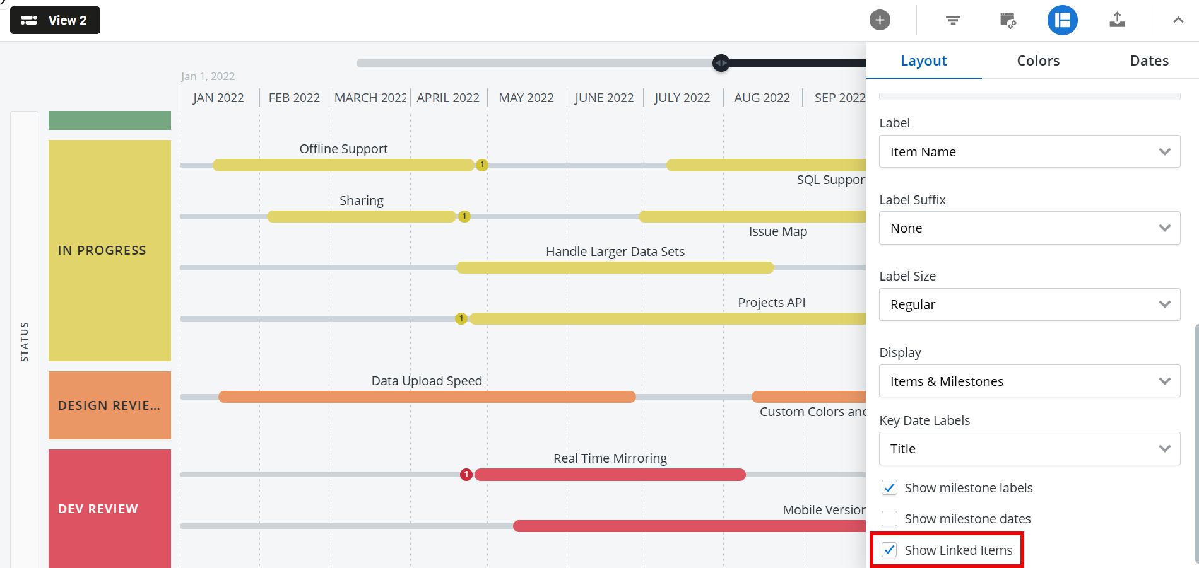This screenshot has width=1199, height=568.
Task: Open the Label dropdown showing Item Name
Action: [x=1029, y=152]
